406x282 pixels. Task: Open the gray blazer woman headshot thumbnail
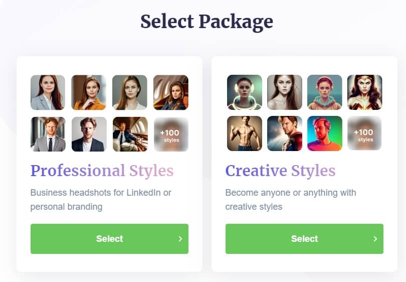pos(48,92)
